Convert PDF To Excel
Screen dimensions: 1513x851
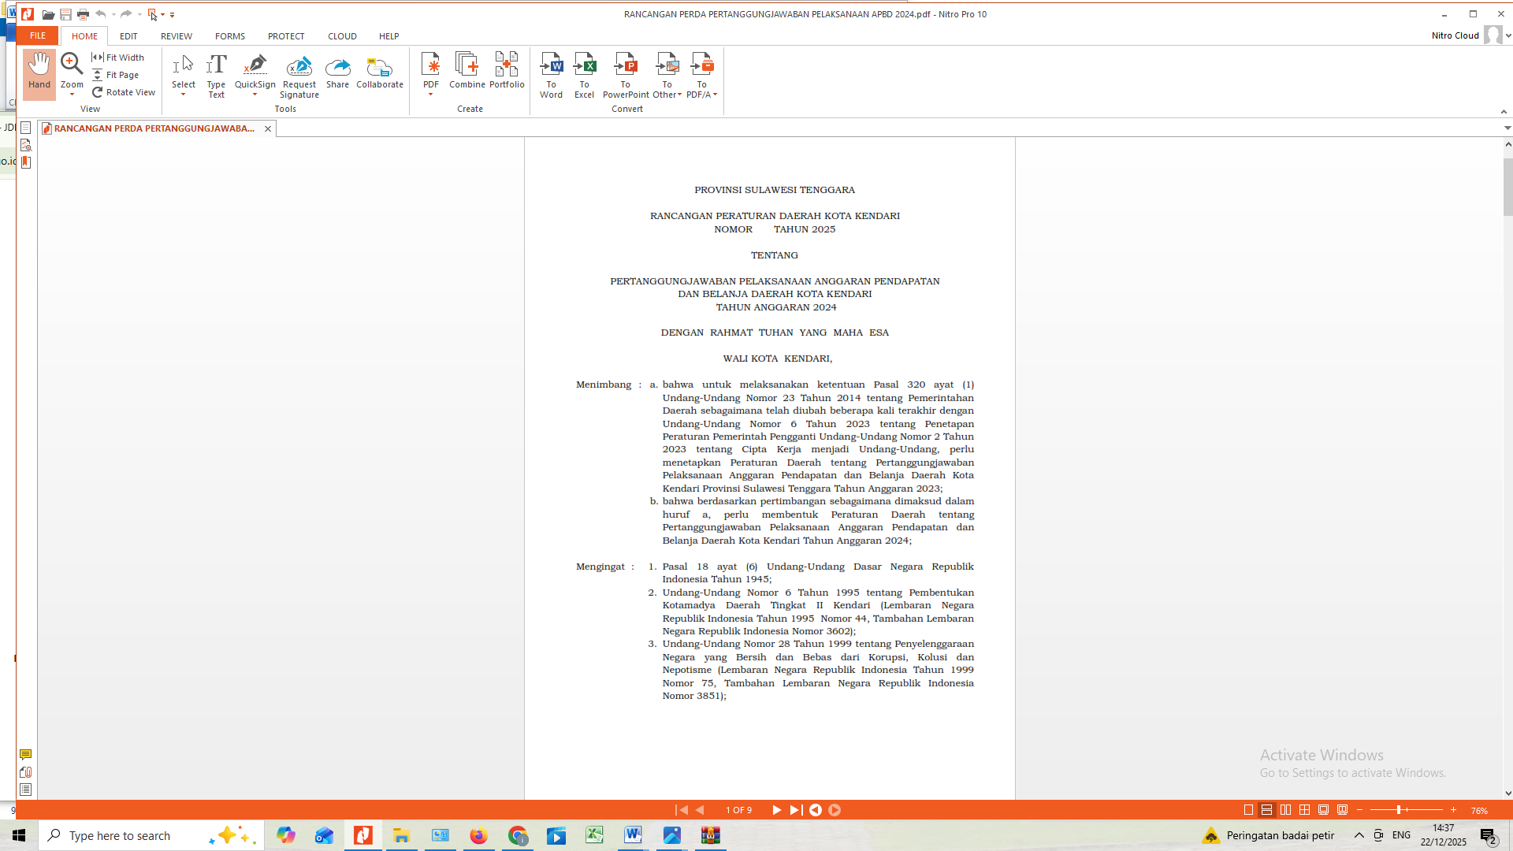pos(584,75)
